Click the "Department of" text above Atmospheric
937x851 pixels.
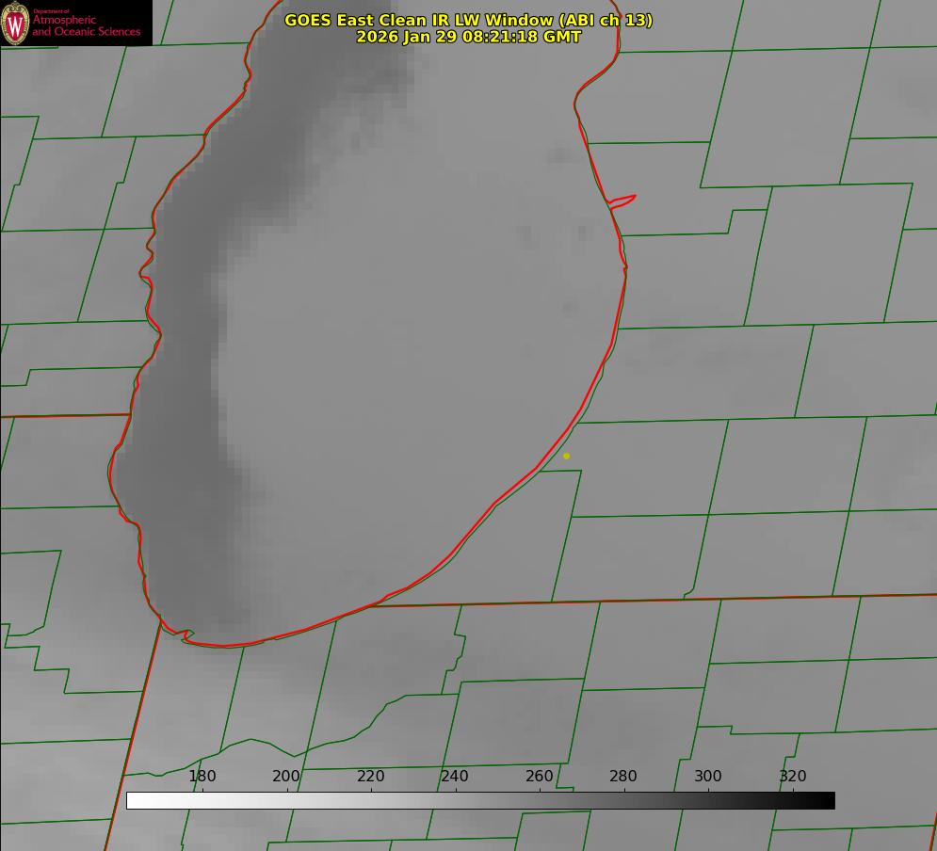pos(51,11)
